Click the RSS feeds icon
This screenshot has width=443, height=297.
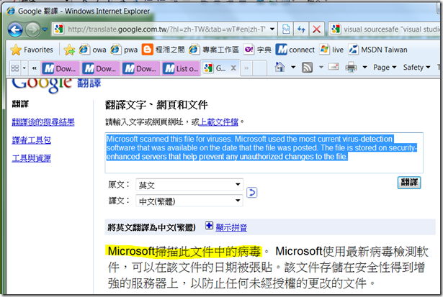307,67
